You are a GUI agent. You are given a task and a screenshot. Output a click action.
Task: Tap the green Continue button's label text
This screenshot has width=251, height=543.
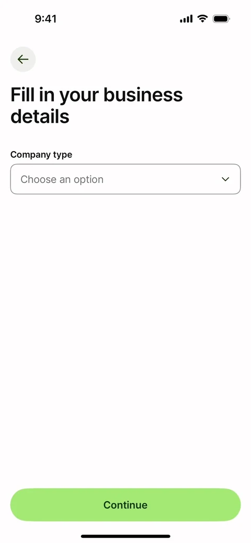click(125, 505)
